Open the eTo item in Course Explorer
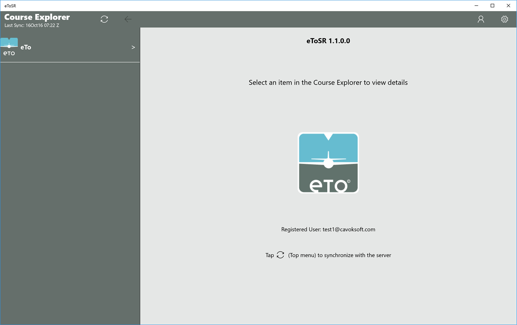This screenshot has height=325, width=517. (x=70, y=47)
